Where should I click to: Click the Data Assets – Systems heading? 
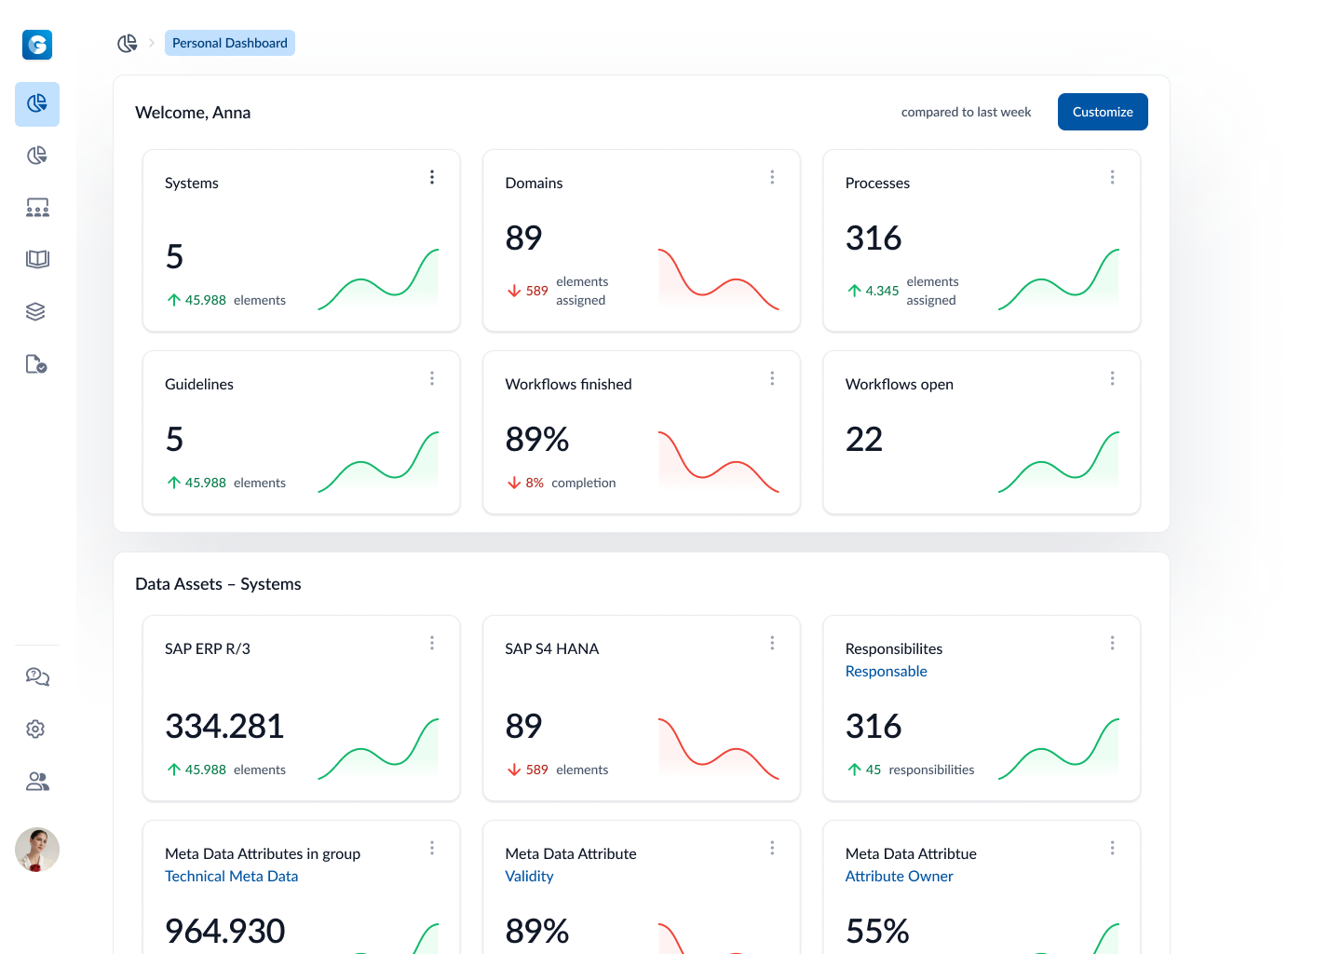click(218, 584)
